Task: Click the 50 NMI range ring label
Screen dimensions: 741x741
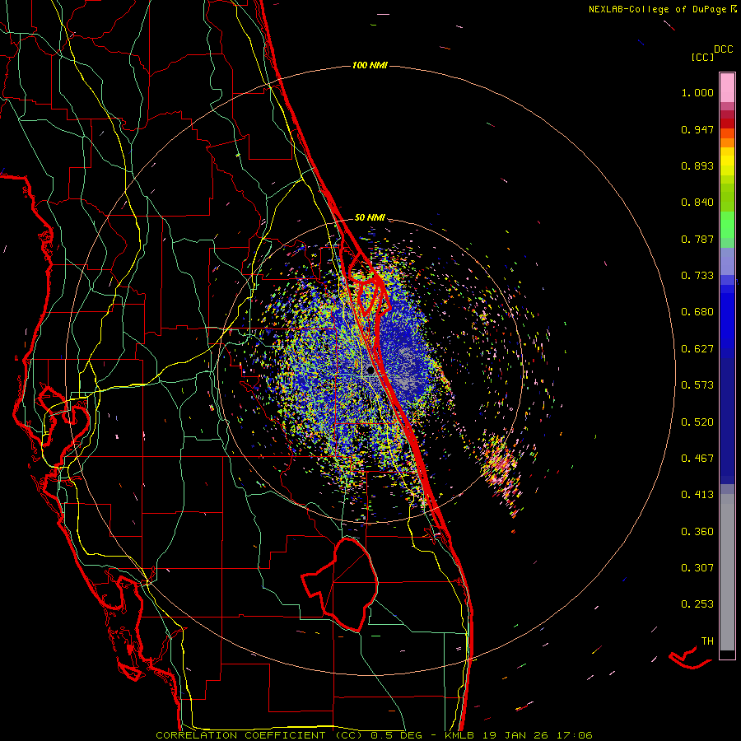Action: 370,217
